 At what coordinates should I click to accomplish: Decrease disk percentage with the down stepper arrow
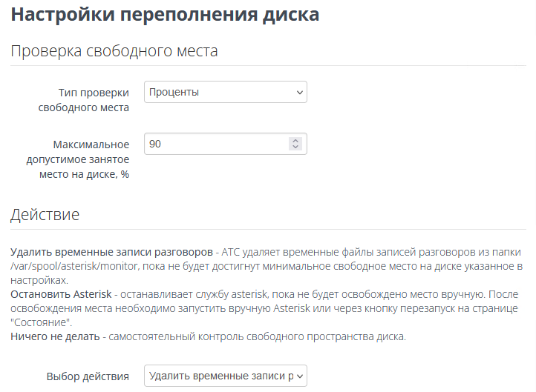(x=295, y=147)
